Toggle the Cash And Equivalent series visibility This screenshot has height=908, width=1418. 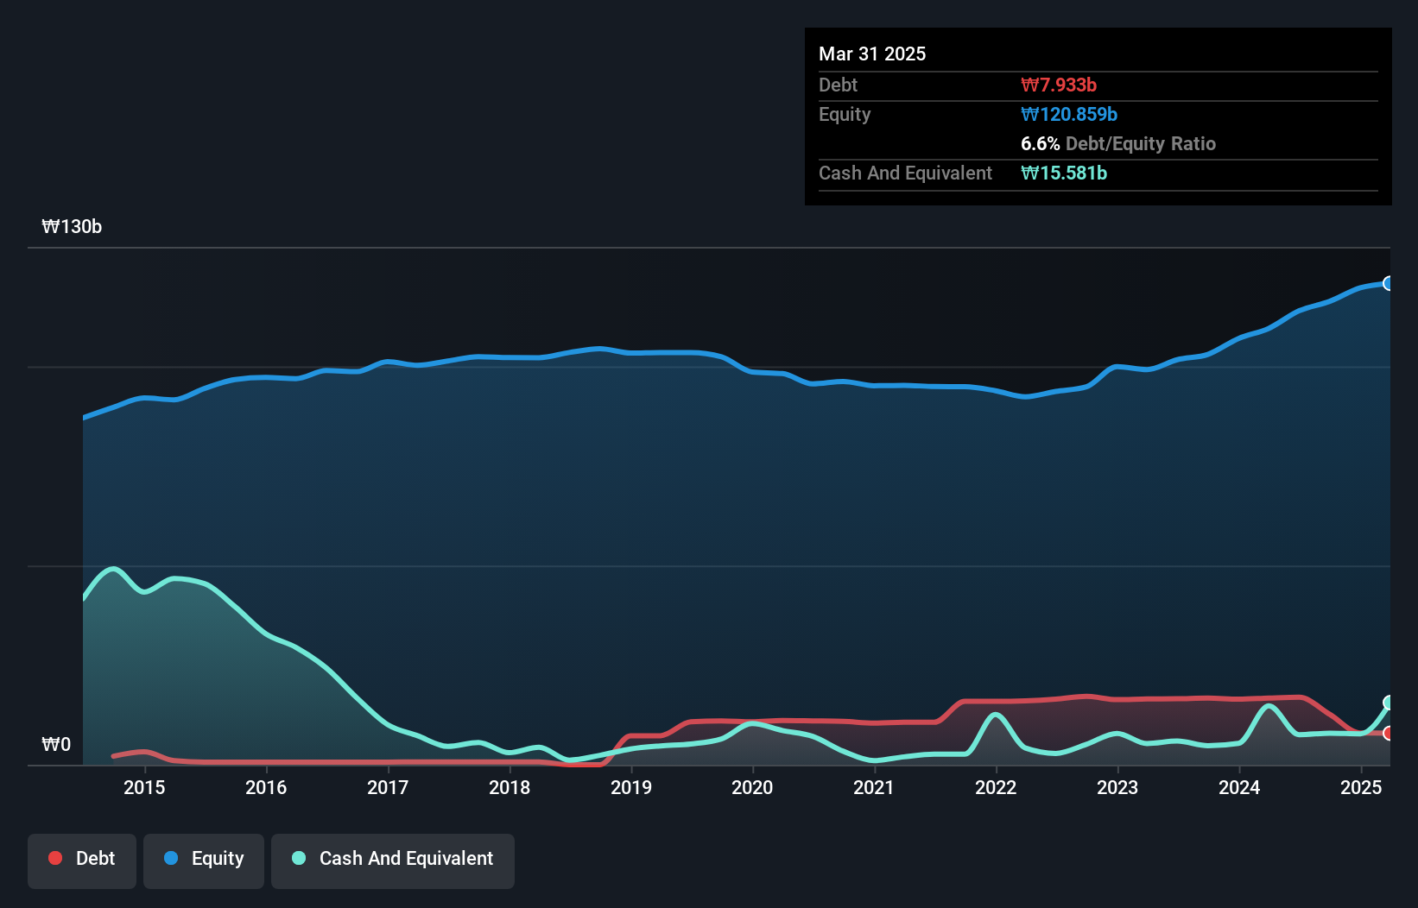click(393, 859)
